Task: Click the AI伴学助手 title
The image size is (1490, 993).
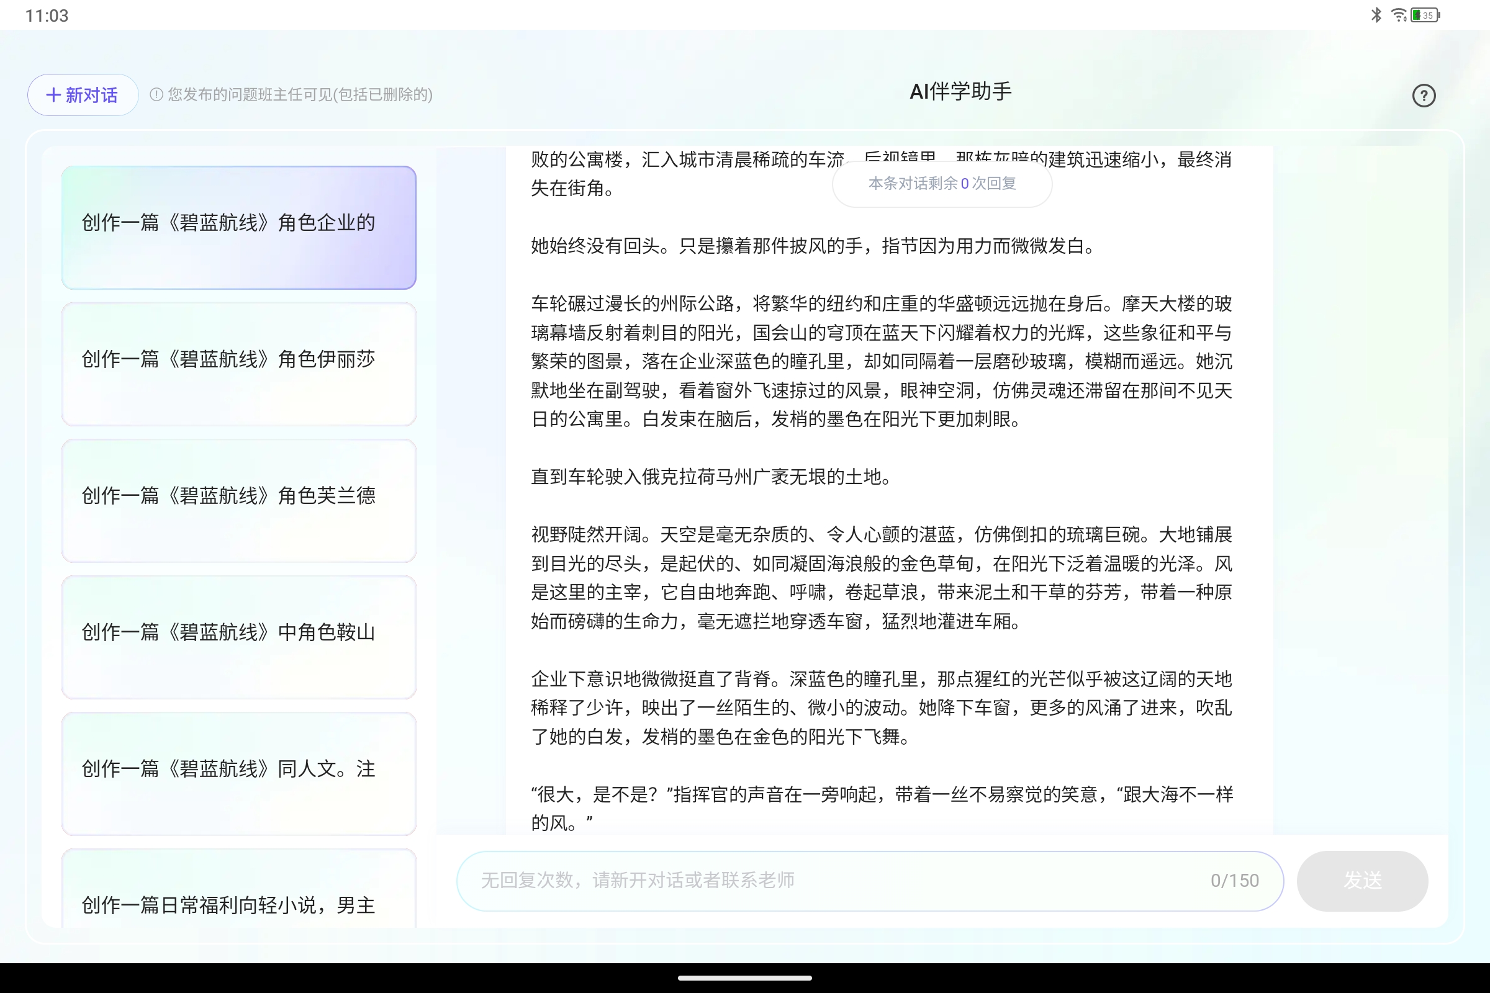Action: pos(960,92)
